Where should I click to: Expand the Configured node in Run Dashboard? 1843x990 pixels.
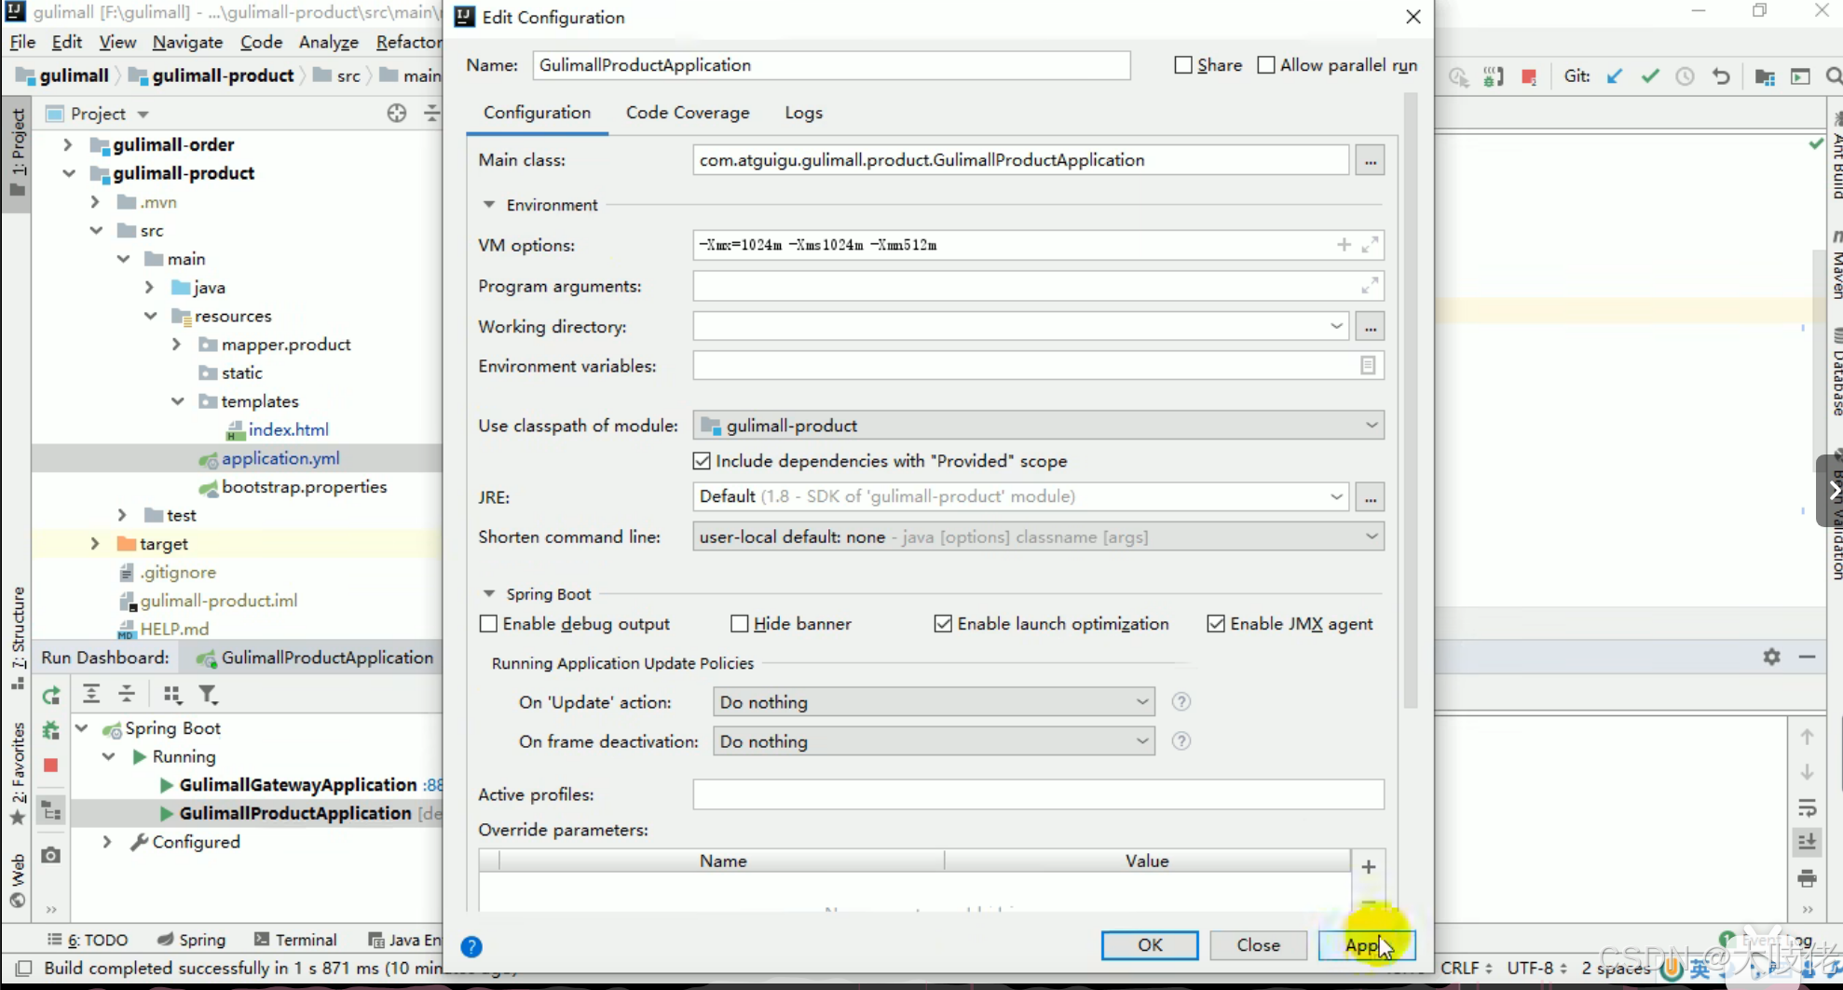click(108, 842)
